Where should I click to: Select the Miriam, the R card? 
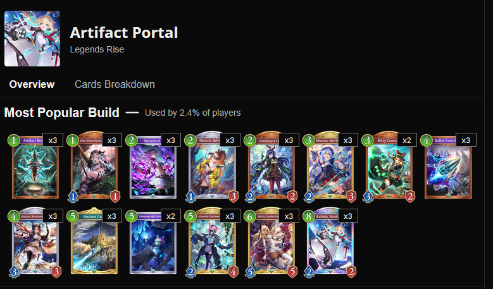click(330, 168)
